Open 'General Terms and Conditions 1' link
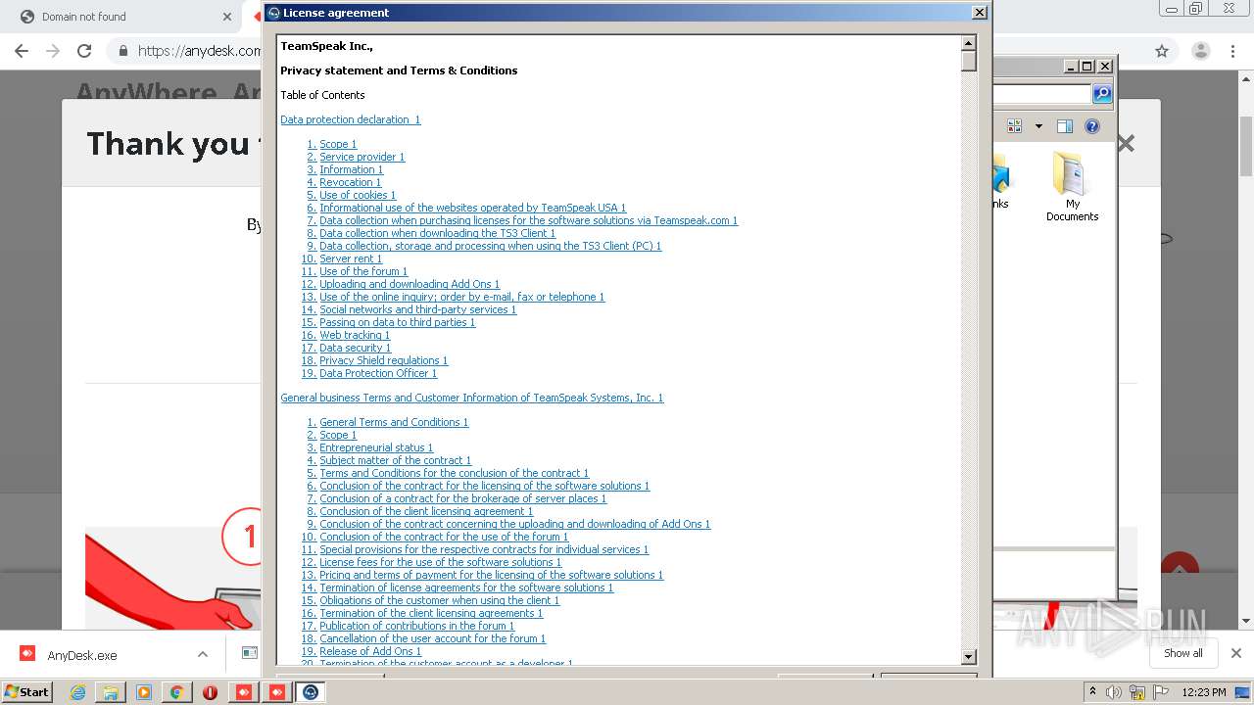The image size is (1254, 705). pyautogui.click(x=394, y=422)
